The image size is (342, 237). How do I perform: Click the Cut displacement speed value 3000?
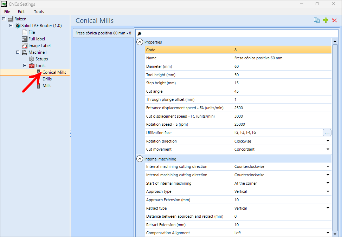coord(282,116)
